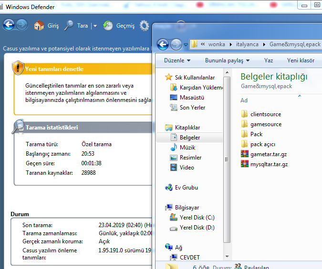Expand the Bununla paylaş dropdown
The image size is (322, 269).
227,60
